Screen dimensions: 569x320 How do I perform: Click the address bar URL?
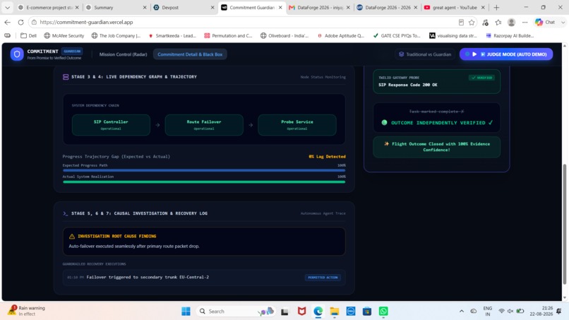86,22
